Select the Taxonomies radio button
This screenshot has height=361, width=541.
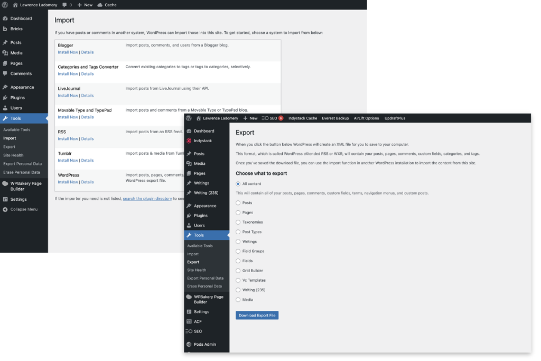click(238, 223)
